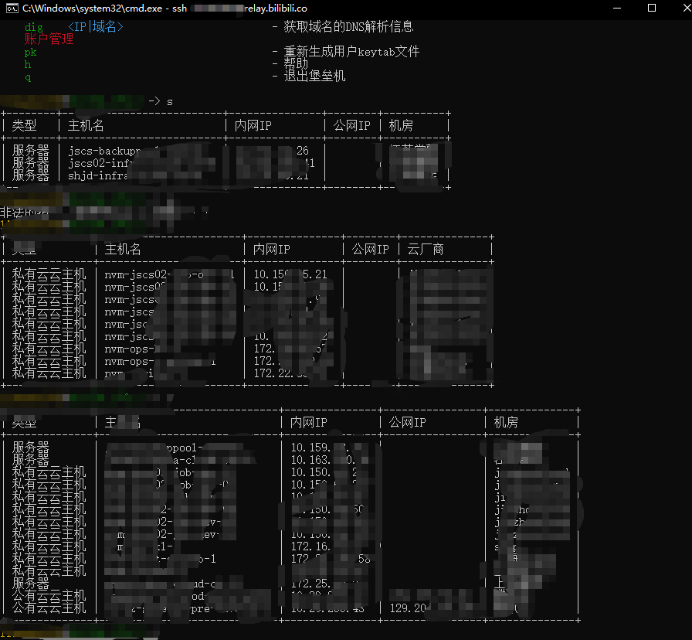
Task: Click the 'q' quit command entry
Action: click(28, 77)
